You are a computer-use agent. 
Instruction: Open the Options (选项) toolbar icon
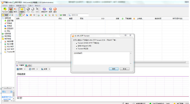click(50, 10)
